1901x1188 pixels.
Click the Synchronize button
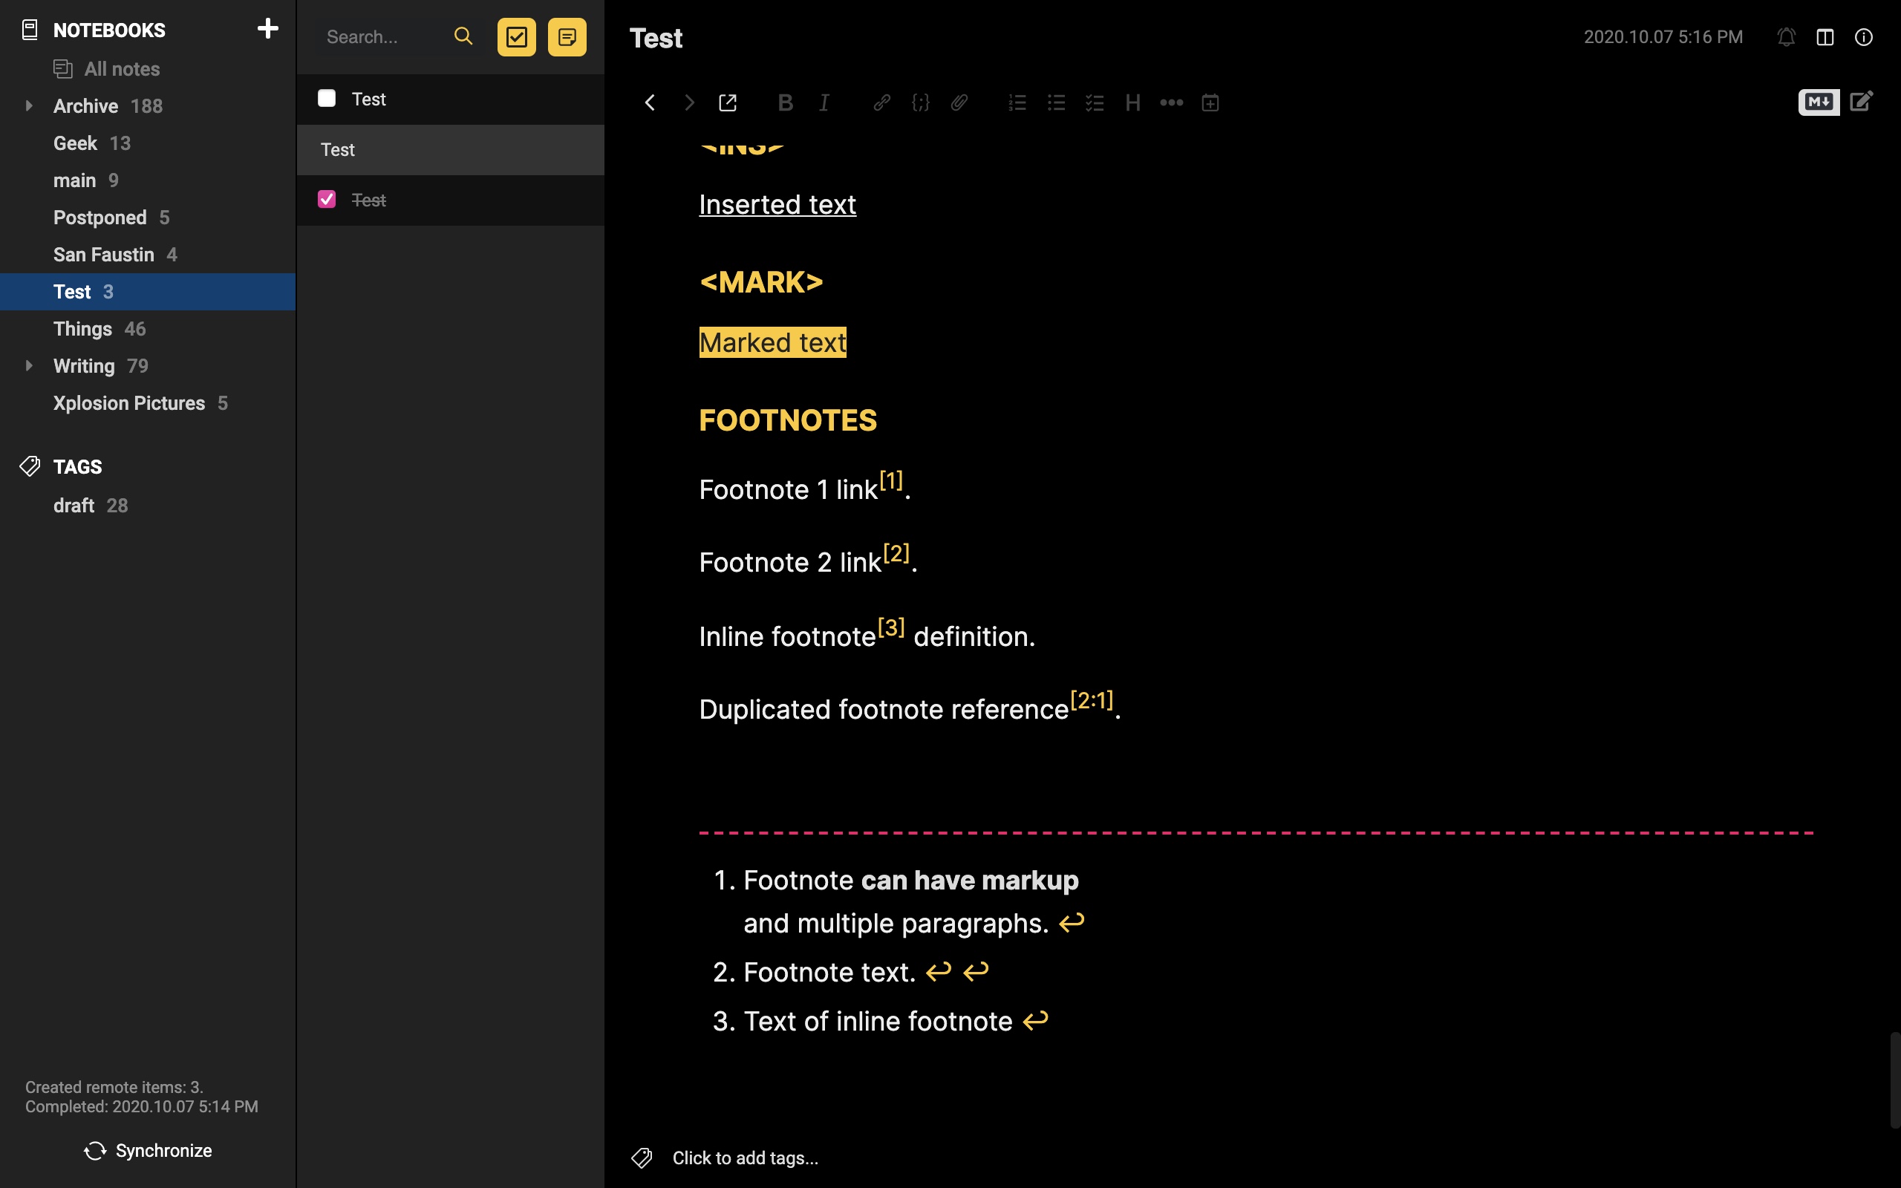click(x=148, y=1150)
